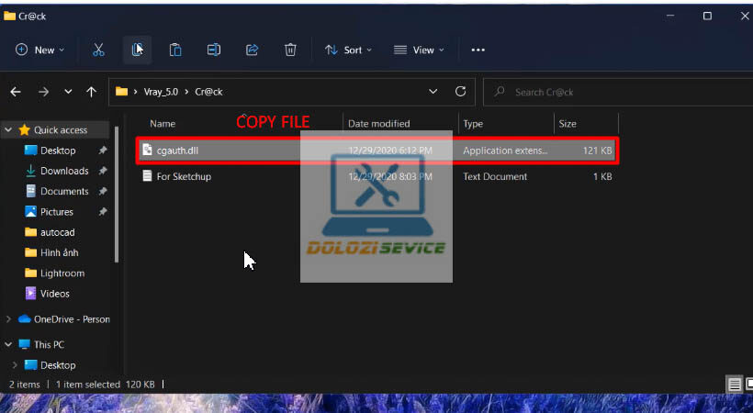
Task: Open the New item dropdown
Action: (39, 50)
